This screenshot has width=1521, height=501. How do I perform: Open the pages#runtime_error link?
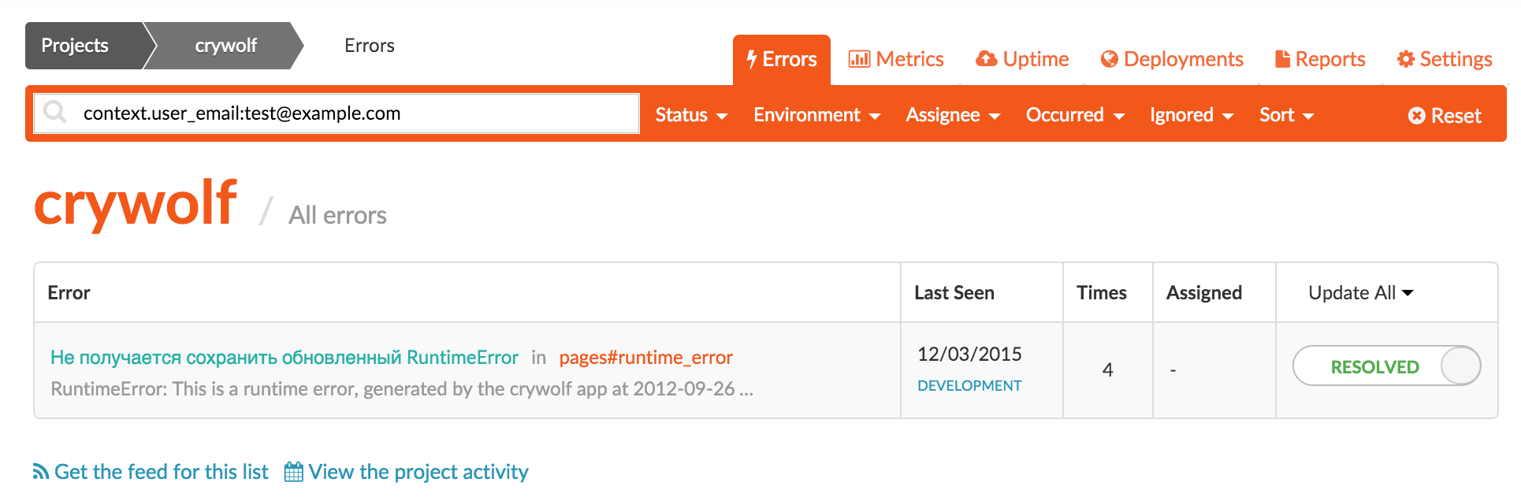coord(645,358)
